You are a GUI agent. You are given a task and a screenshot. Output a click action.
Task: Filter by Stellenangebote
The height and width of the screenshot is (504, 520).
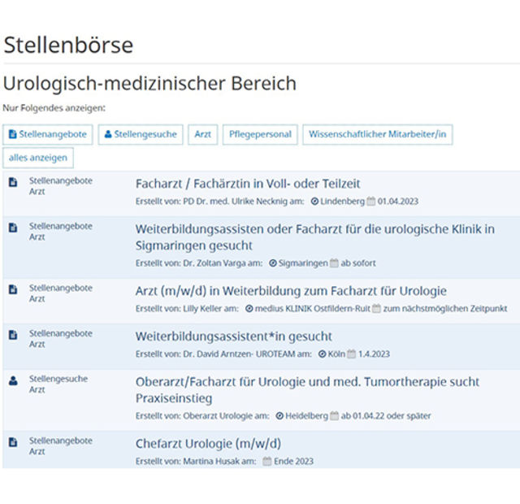(x=48, y=134)
